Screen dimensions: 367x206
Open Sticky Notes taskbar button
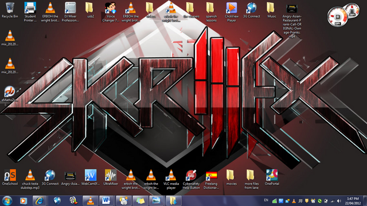point(140,201)
